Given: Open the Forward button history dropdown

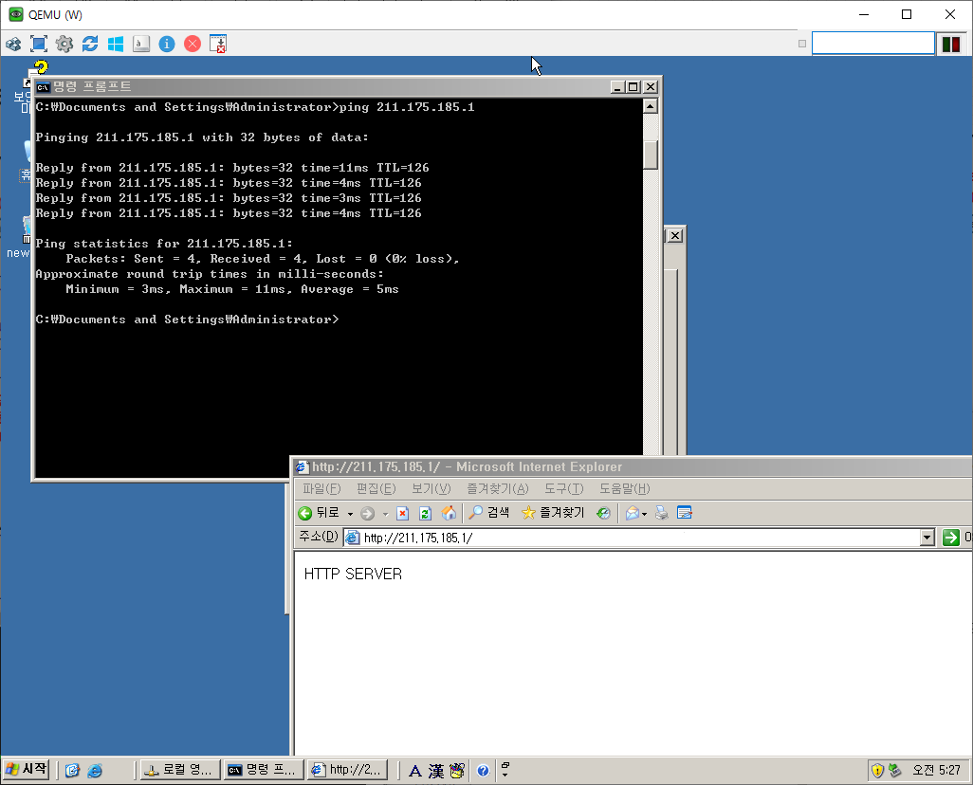Looking at the screenshot, I should (385, 514).
